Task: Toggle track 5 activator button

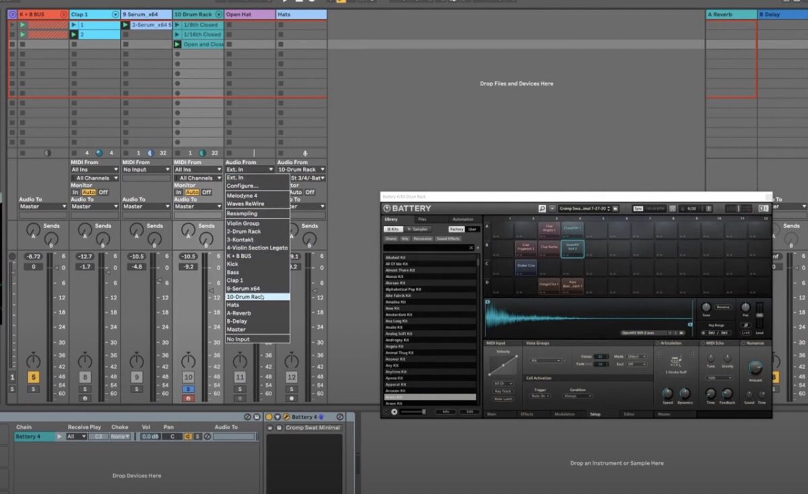Action: click(x=33, y=378)
